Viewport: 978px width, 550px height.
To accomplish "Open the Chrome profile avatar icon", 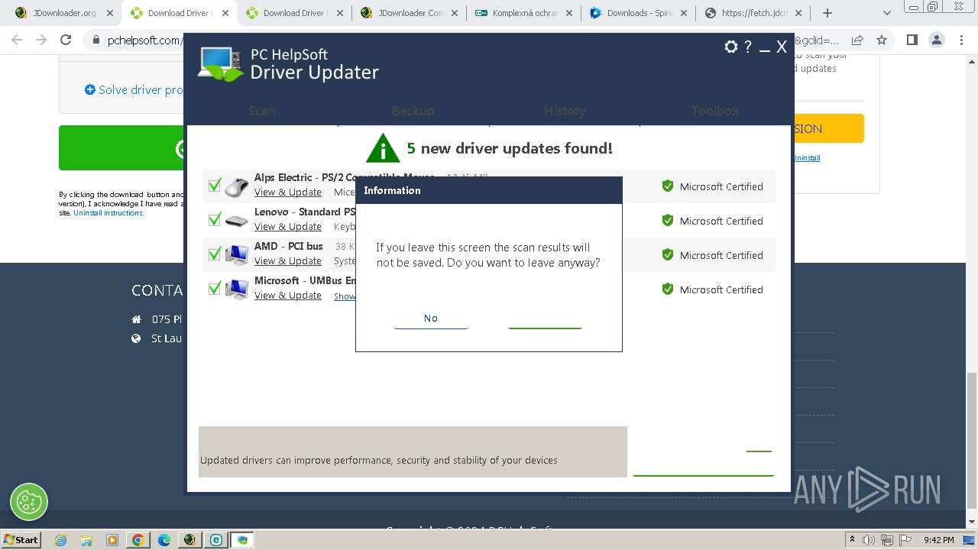I will point(936,40).
